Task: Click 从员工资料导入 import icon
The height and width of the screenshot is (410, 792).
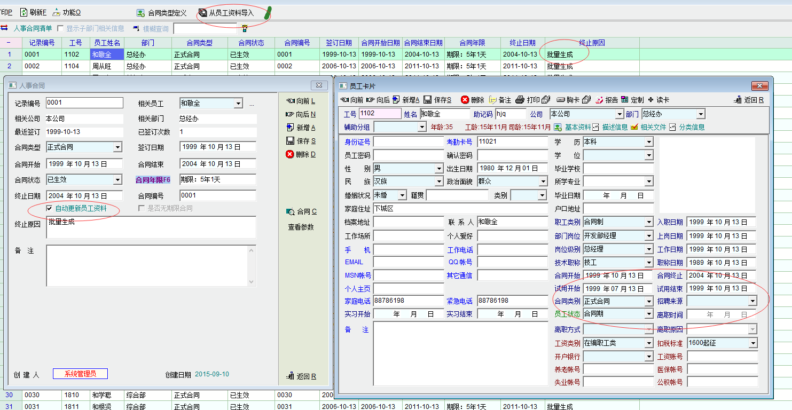Action: [203, 13]
